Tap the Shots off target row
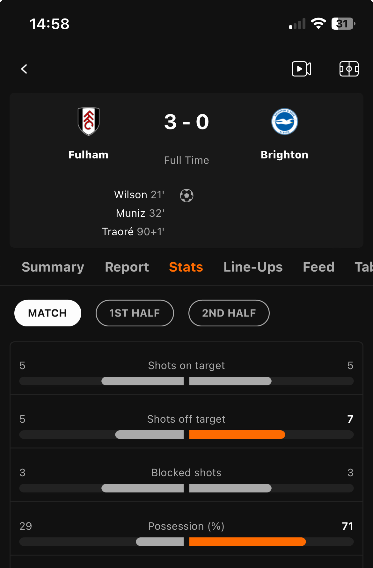The width and height of the screenshot is (373, 568). pyautogui.click(x=186, y=421)
